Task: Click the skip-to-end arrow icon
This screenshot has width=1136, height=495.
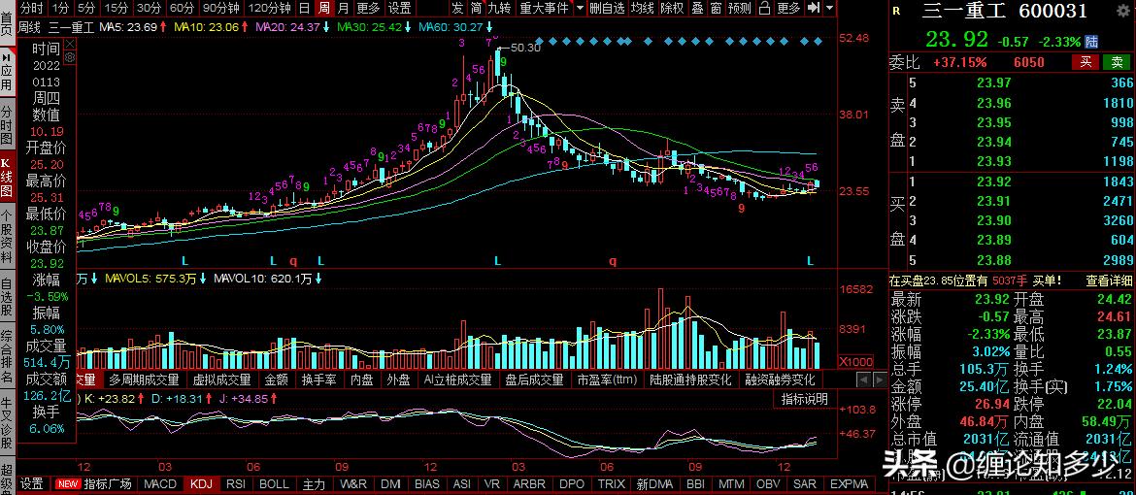Action: pyautogui.click(x=815, y=8)
